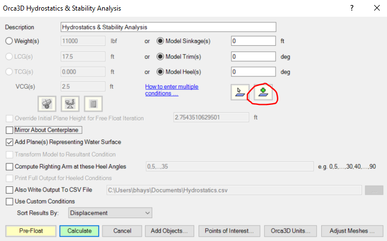Select the Weight(s) radio button
387x241 pixels.
9,41
